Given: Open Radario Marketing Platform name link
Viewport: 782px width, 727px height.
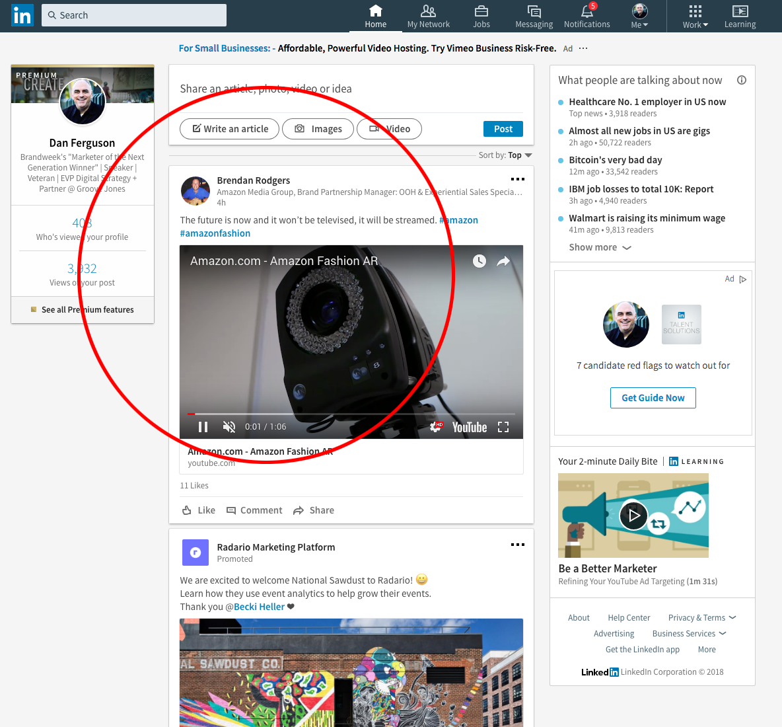Looking at the screenshot, I should tap(276, 547).
